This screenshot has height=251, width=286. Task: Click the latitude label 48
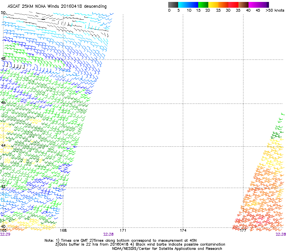3,59
